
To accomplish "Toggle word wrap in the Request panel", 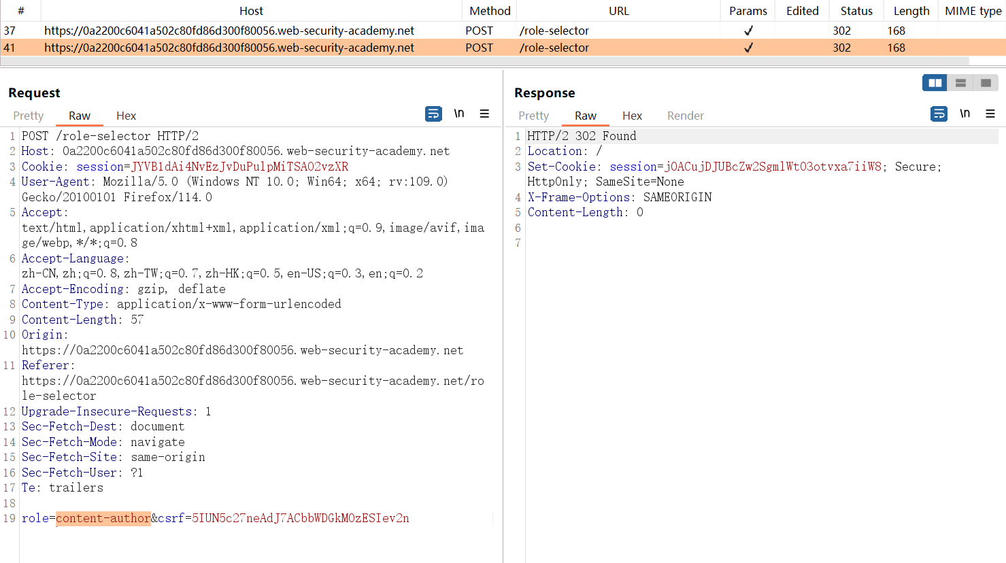I will point(433,114).
